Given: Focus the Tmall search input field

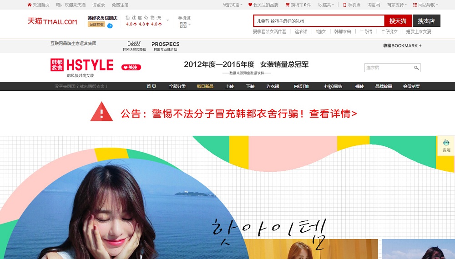Looking at the screenshot, I should coord(319,21).
